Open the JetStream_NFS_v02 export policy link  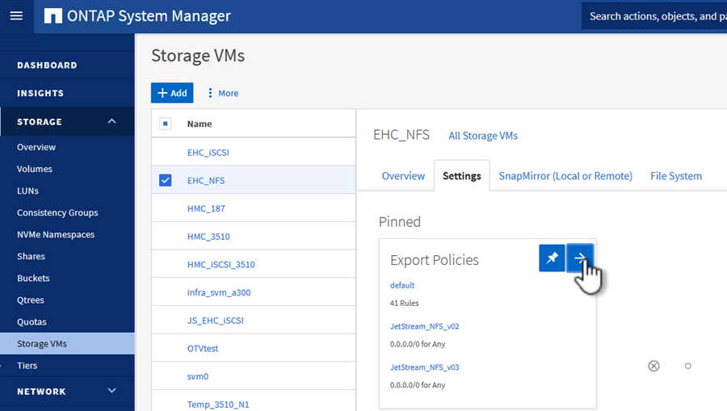click(424, 326)
